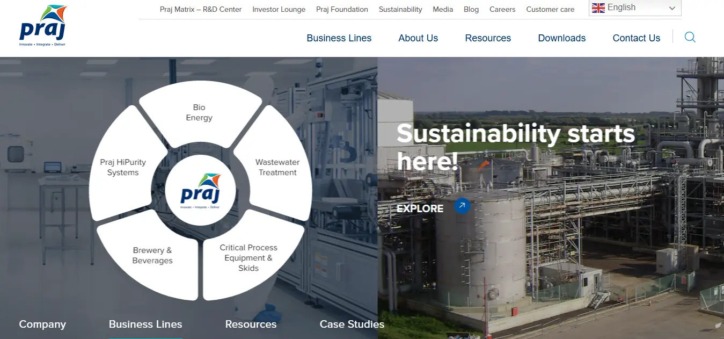Screen dimensions: 724x339
Task: Expand the Resources navigation menu
Action: [x=487, y=38]
